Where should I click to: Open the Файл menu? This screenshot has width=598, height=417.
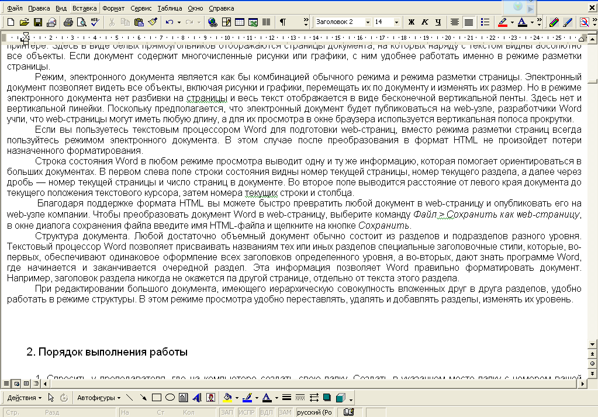click(x=15, y=8)
